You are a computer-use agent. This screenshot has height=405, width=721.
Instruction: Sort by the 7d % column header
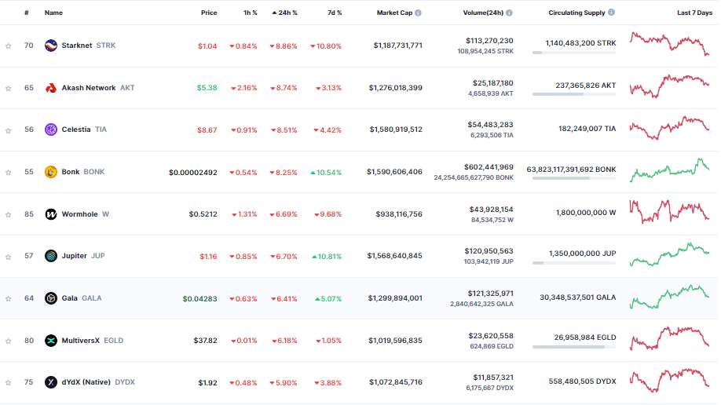(x=335, y=13)
